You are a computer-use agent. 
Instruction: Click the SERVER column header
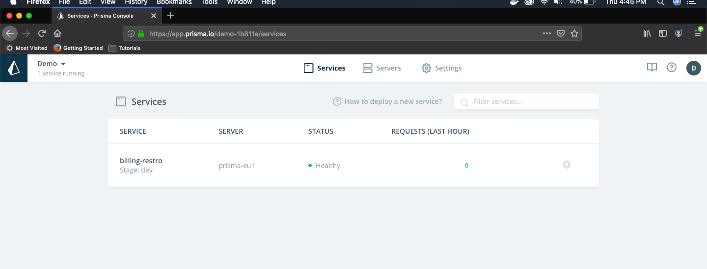231,131
